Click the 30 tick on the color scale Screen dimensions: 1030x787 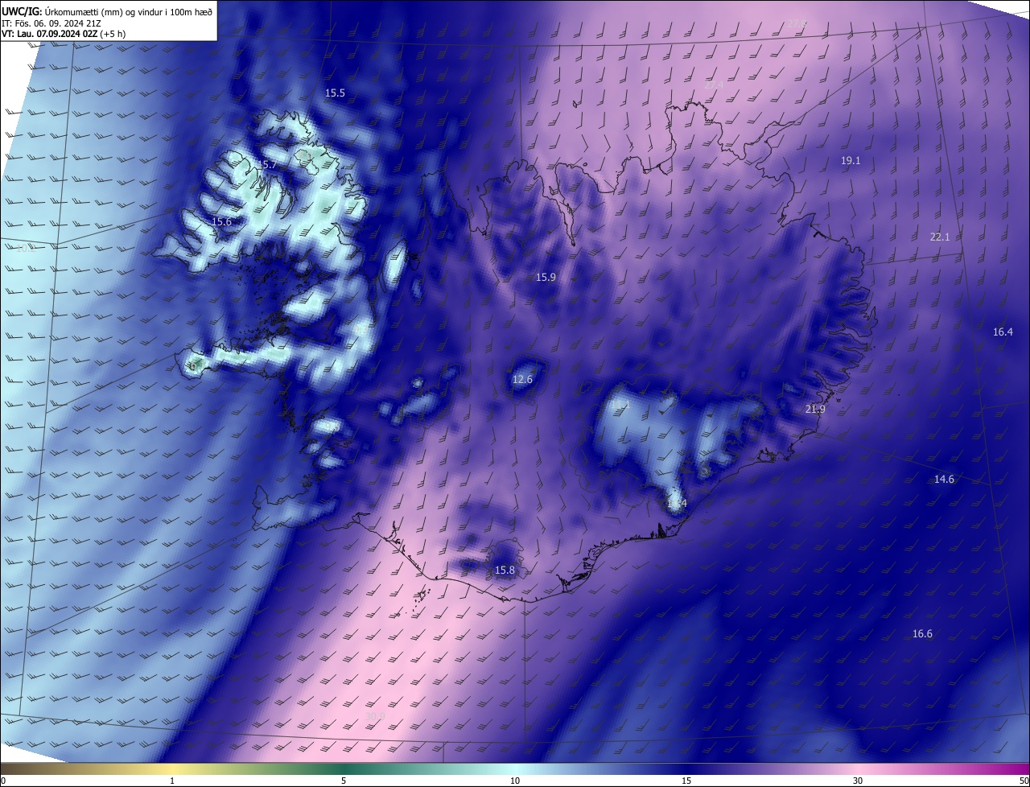click(858, 781)
